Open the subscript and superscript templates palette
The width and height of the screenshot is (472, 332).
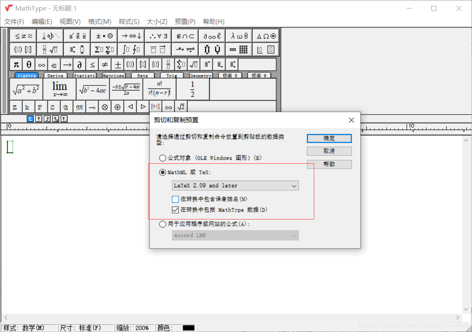click(77, 49)
